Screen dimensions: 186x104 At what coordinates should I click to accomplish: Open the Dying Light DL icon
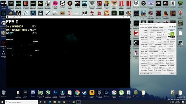[85, 13]
